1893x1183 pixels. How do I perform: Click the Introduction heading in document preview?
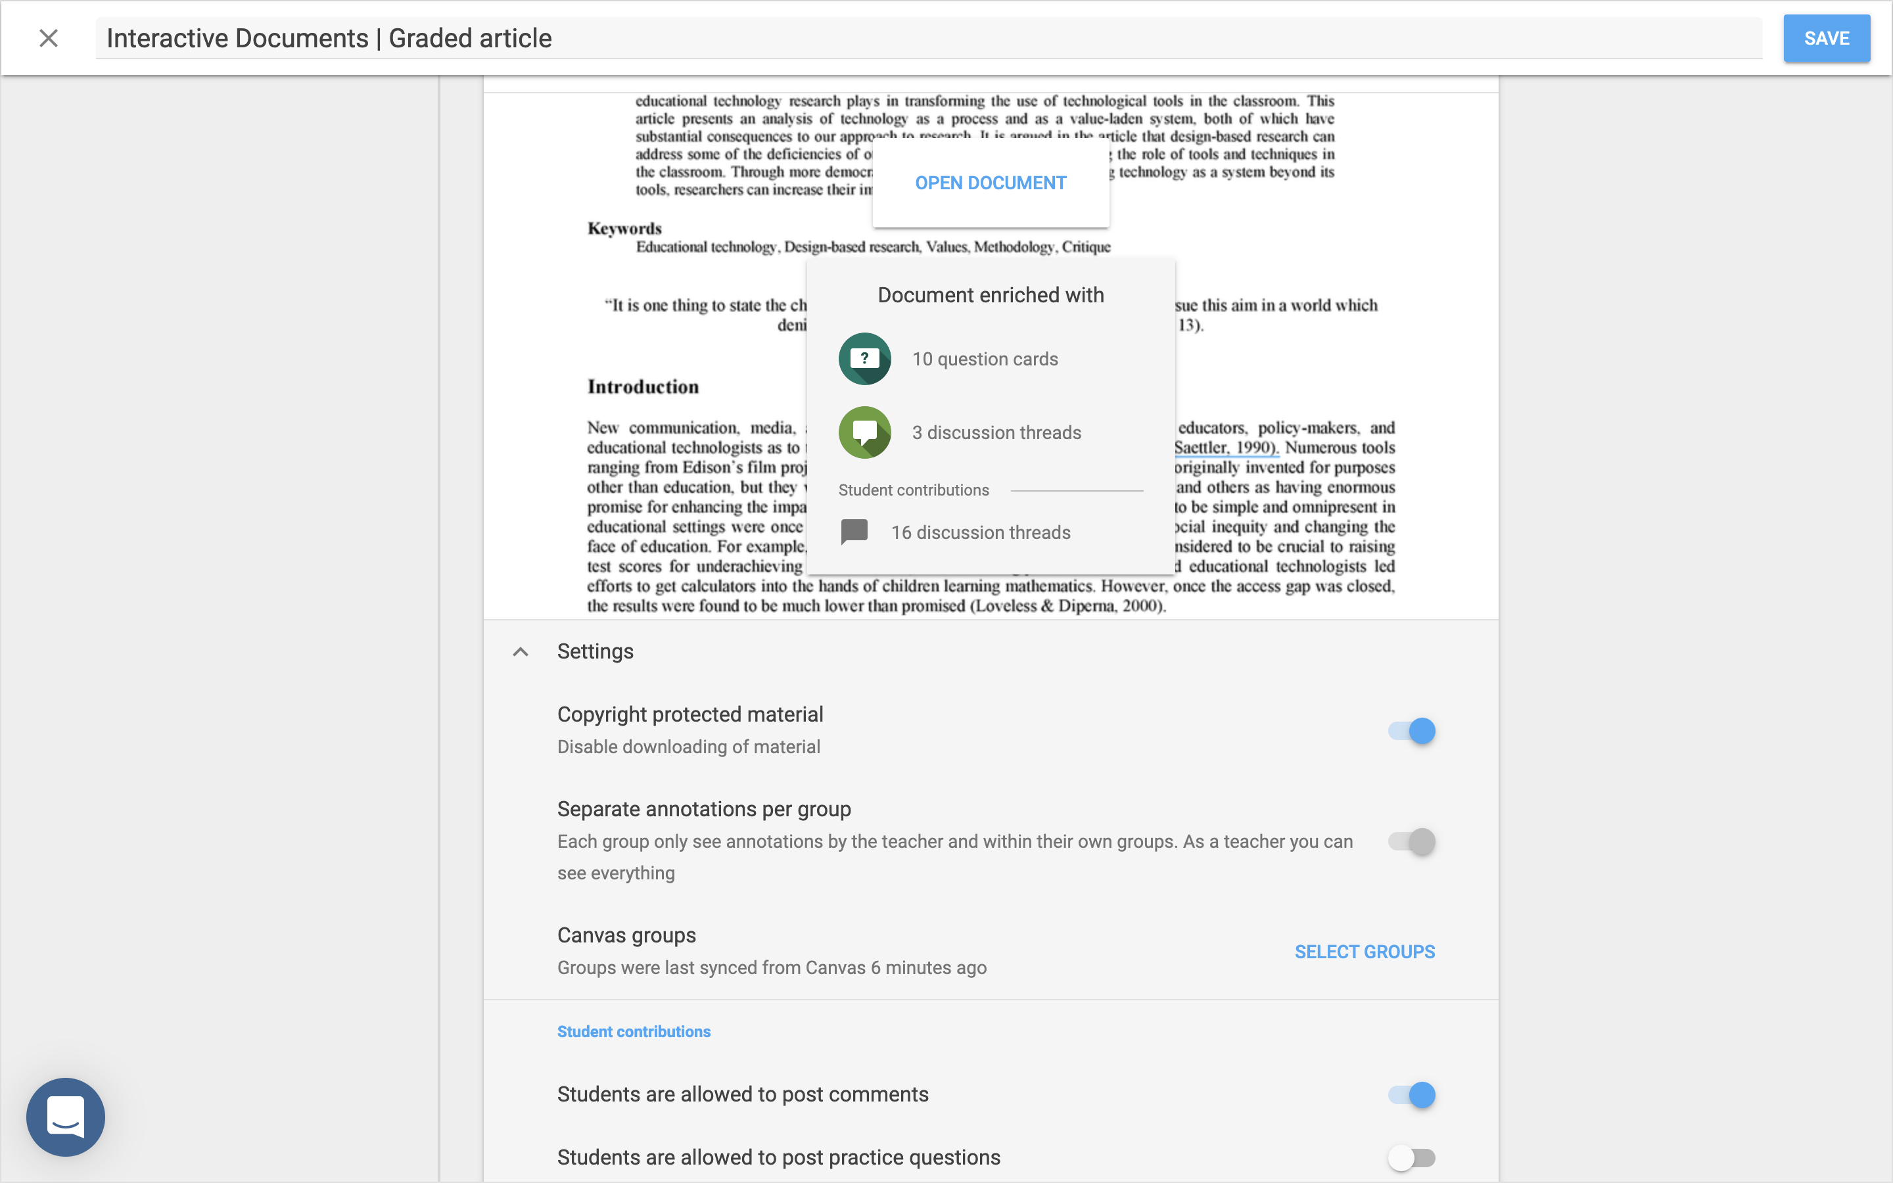pyautogui.click(x=643, y=387)
